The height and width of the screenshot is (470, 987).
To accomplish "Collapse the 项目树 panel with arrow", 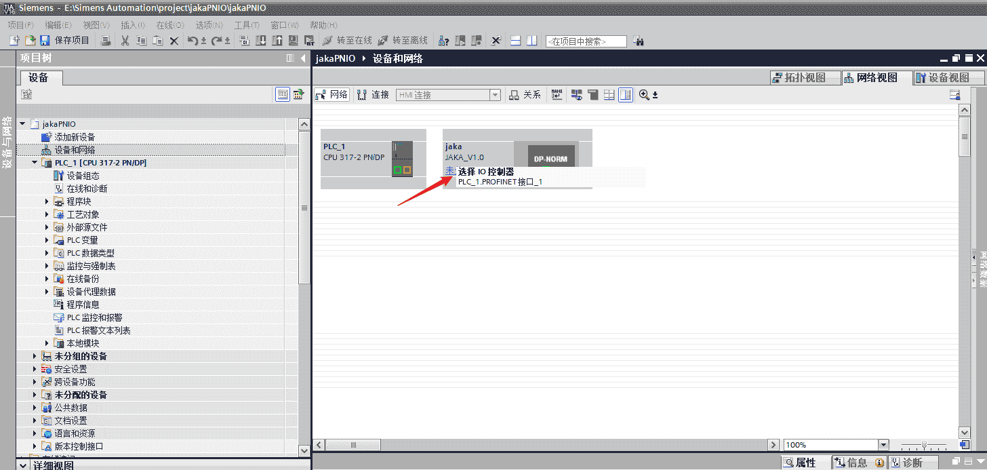I will [x=303, y=59].
